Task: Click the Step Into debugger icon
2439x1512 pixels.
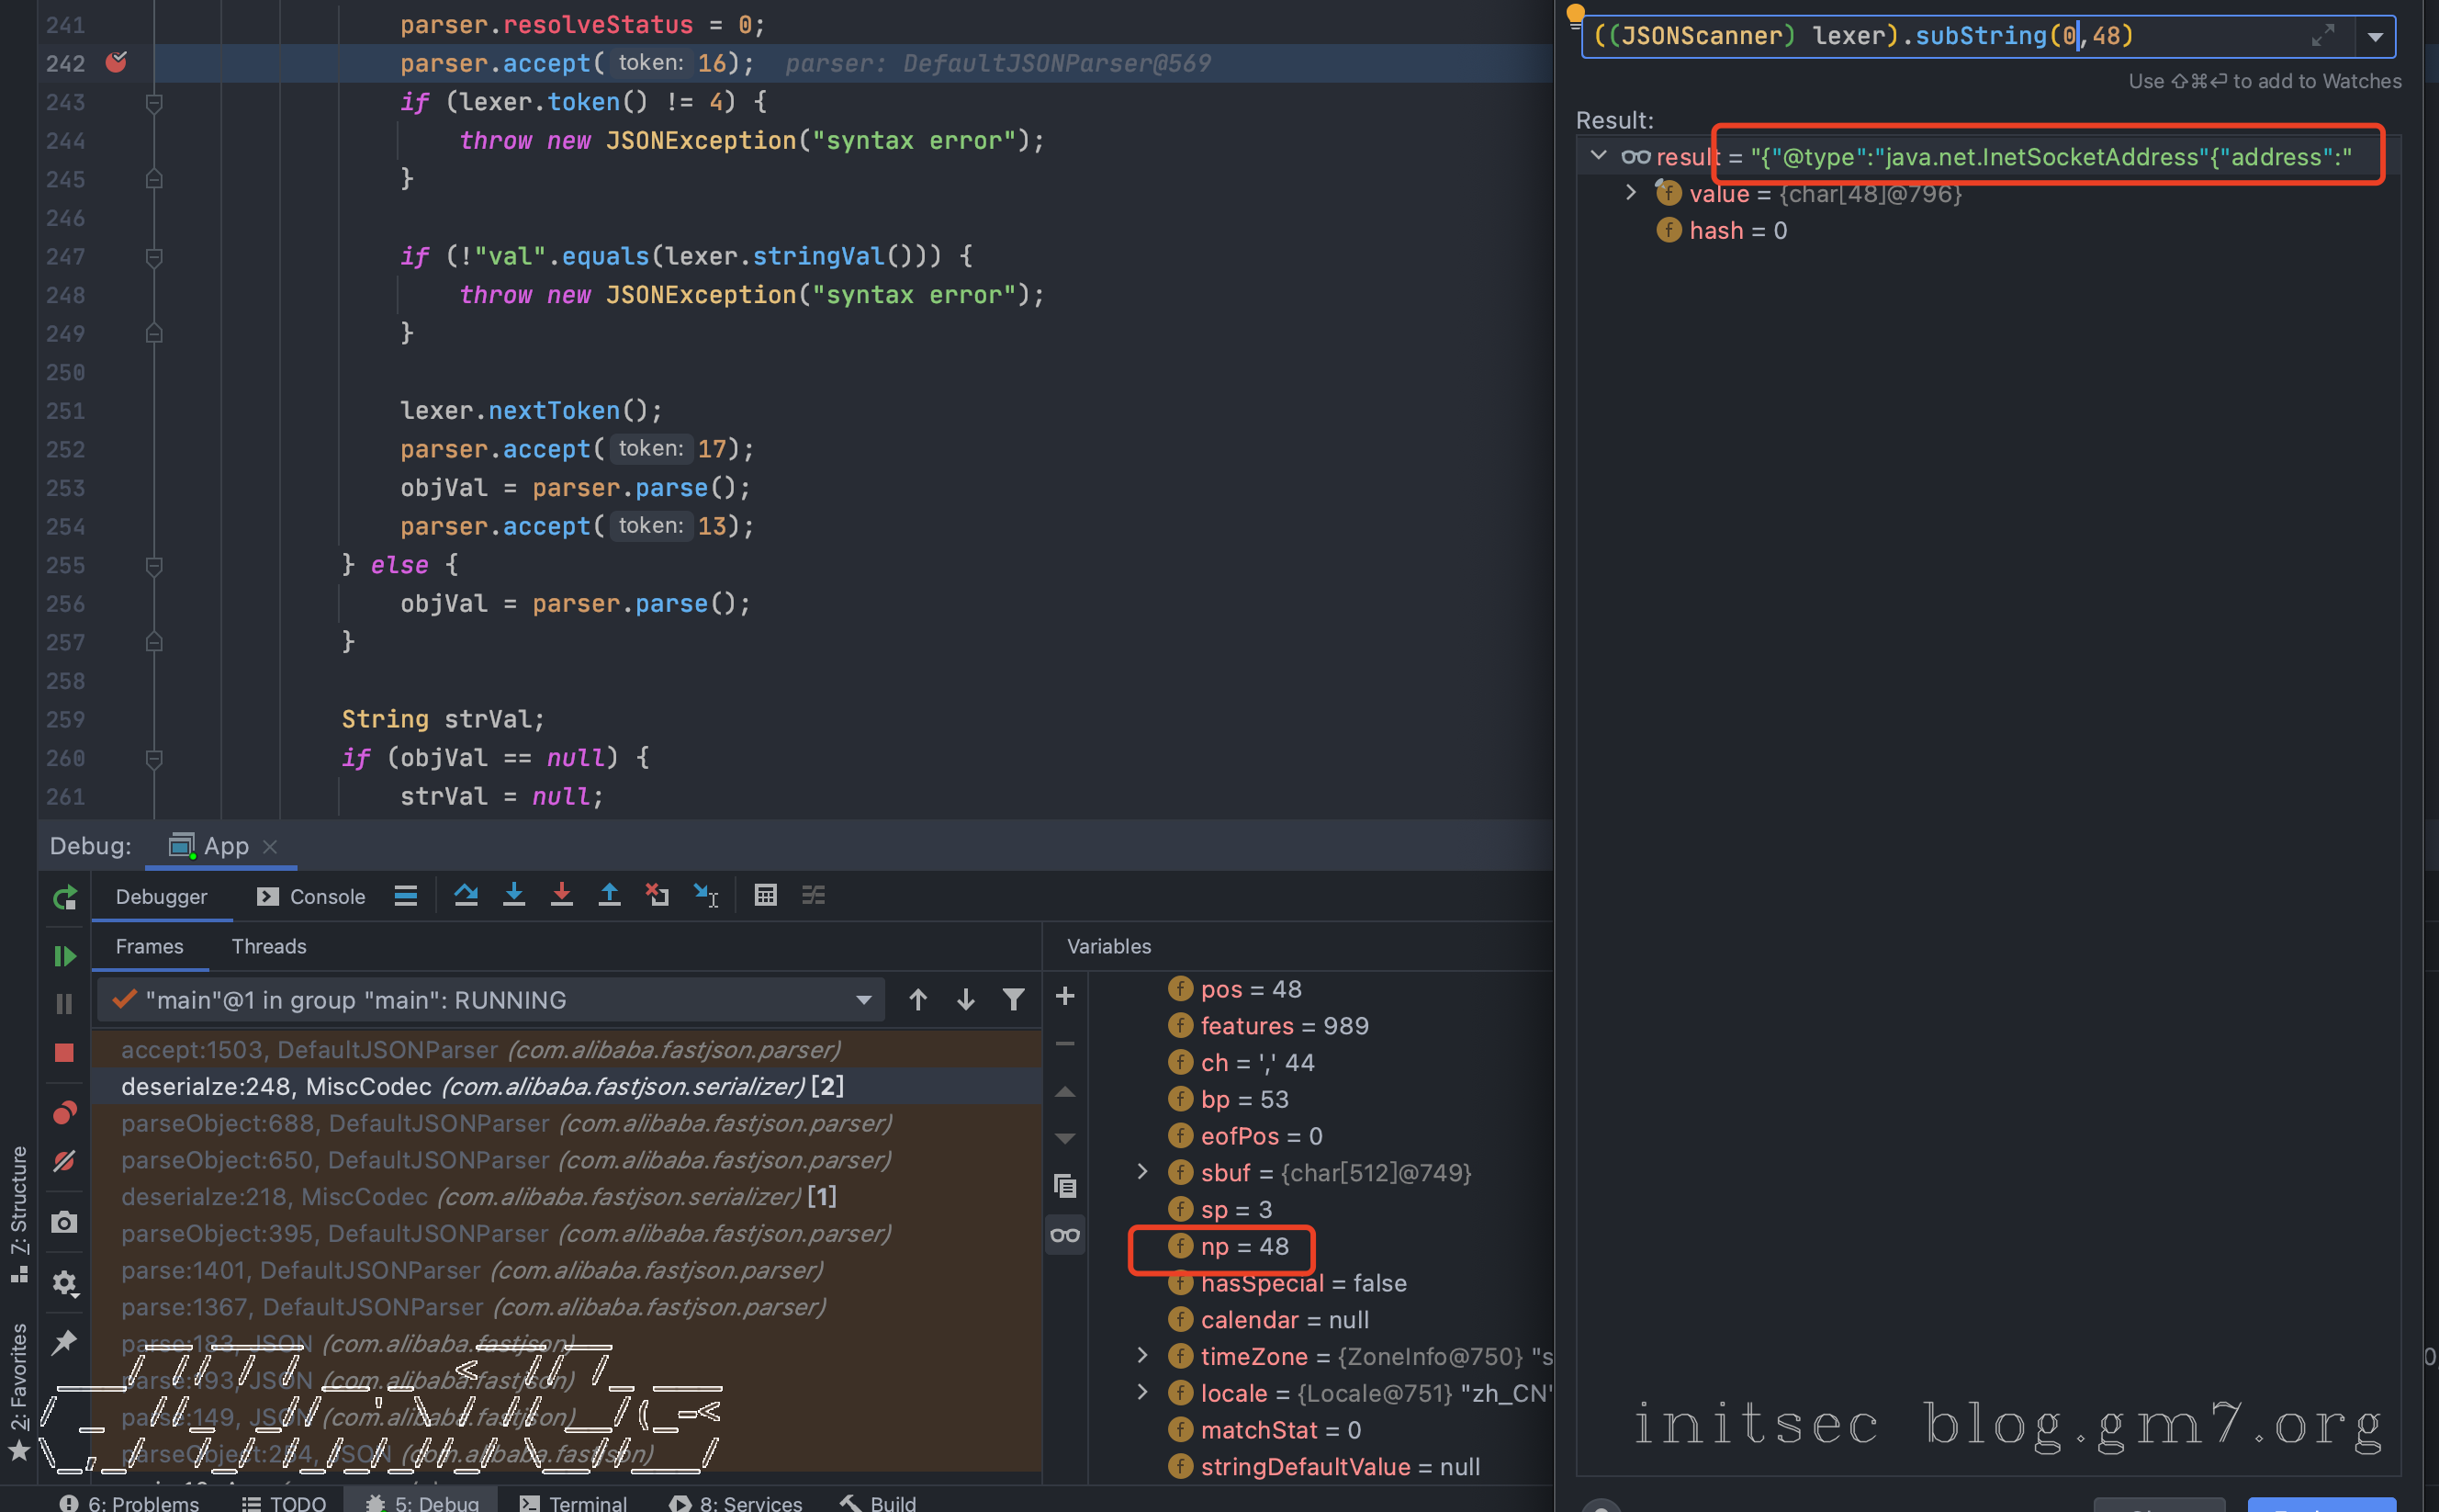Action: point(514,895)
